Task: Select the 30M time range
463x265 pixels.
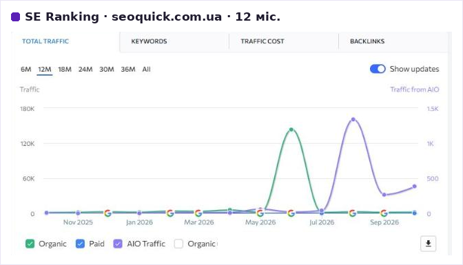Action: [107, 70]
